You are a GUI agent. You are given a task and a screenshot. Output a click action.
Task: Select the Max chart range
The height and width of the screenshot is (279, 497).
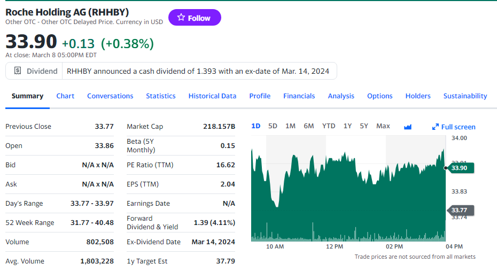(383, 126)
